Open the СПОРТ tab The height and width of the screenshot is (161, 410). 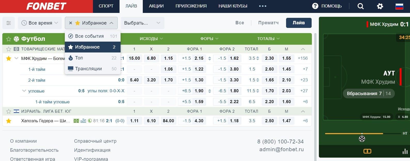pos(106,6)
